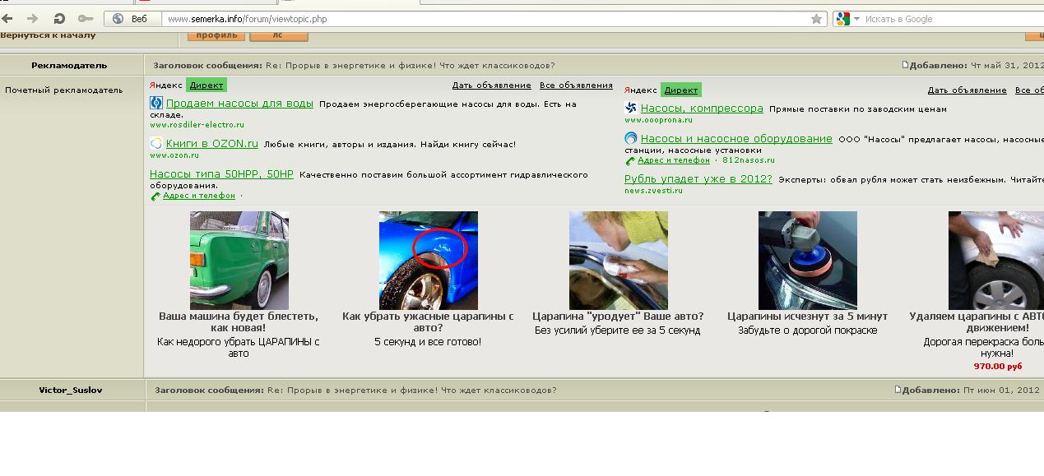Click 'Вернуться к началу' link

coord(48,35)
